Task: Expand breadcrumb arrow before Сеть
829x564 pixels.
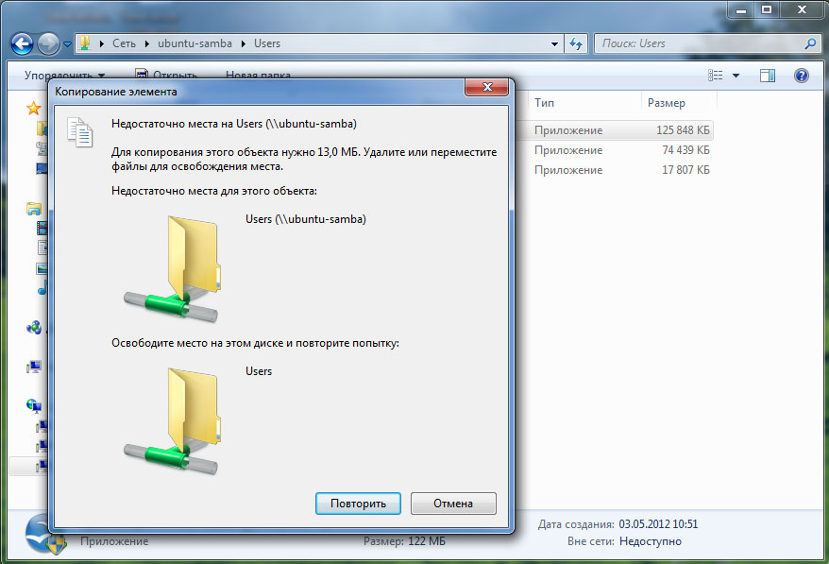Action: coord(102,43)
